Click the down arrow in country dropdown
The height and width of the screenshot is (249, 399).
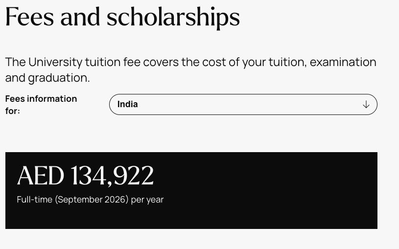[366, 105]
